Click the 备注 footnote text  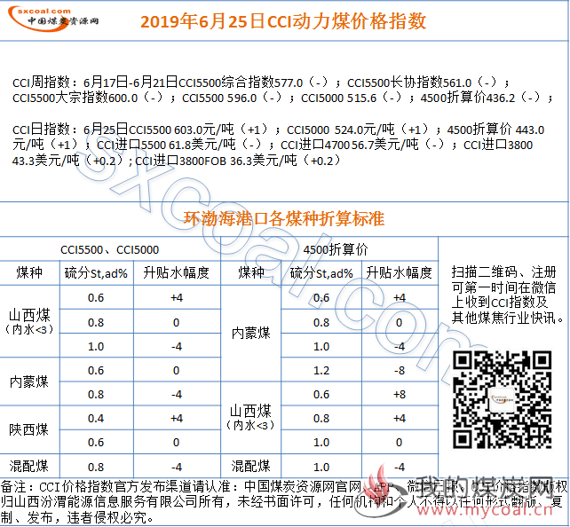[283, 502]
